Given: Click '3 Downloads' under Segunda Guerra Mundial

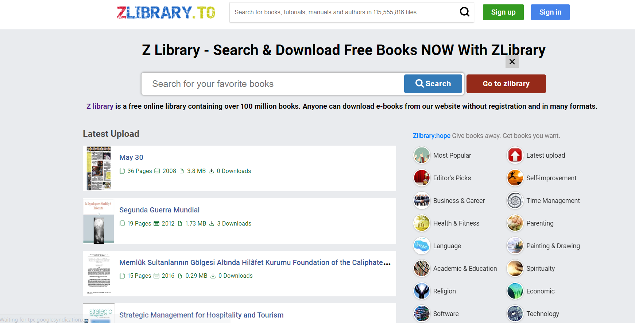Looking at the screenshot, I should (x=234, y=223).
